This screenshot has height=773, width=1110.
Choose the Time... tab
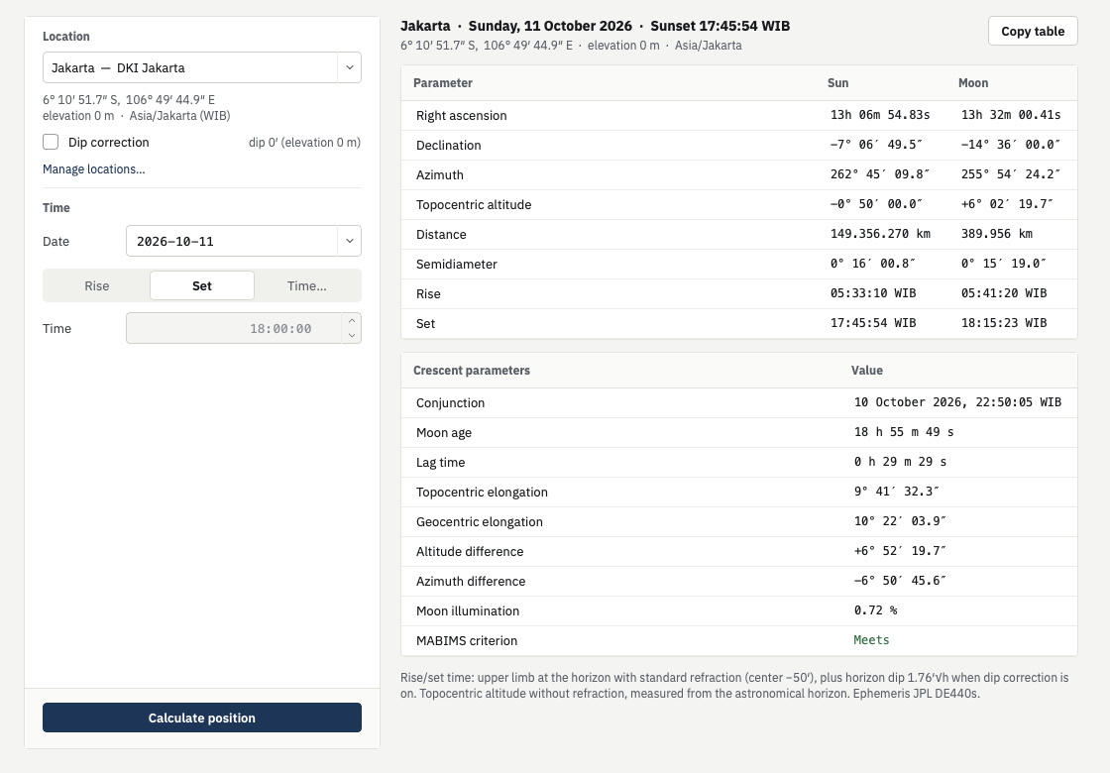(306, 286)
